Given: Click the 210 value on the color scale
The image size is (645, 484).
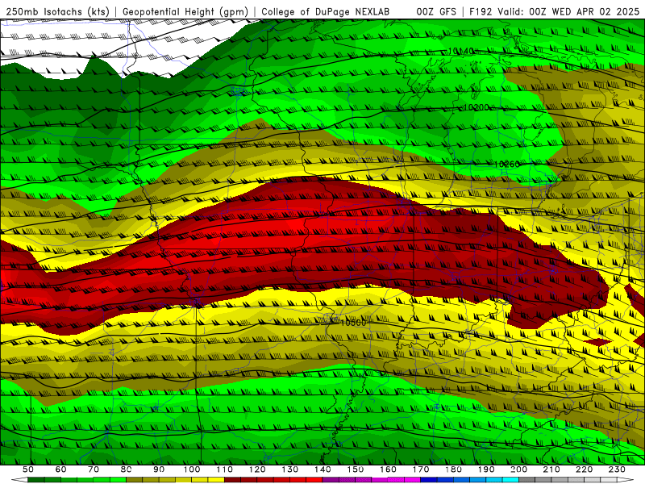Looking at the screenshot, I should click(551, 469).
